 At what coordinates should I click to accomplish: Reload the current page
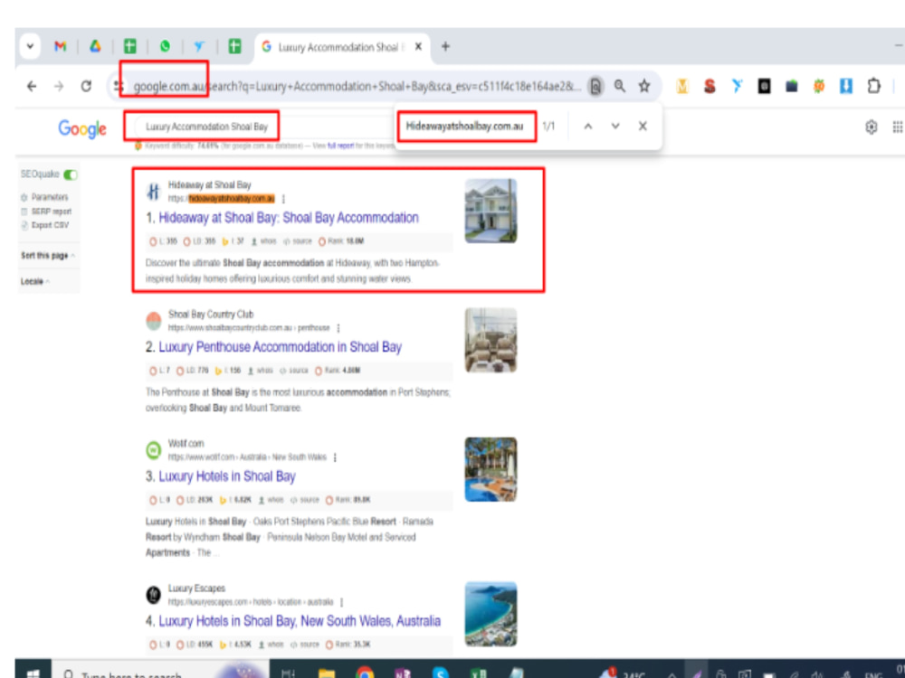(86, 87)
